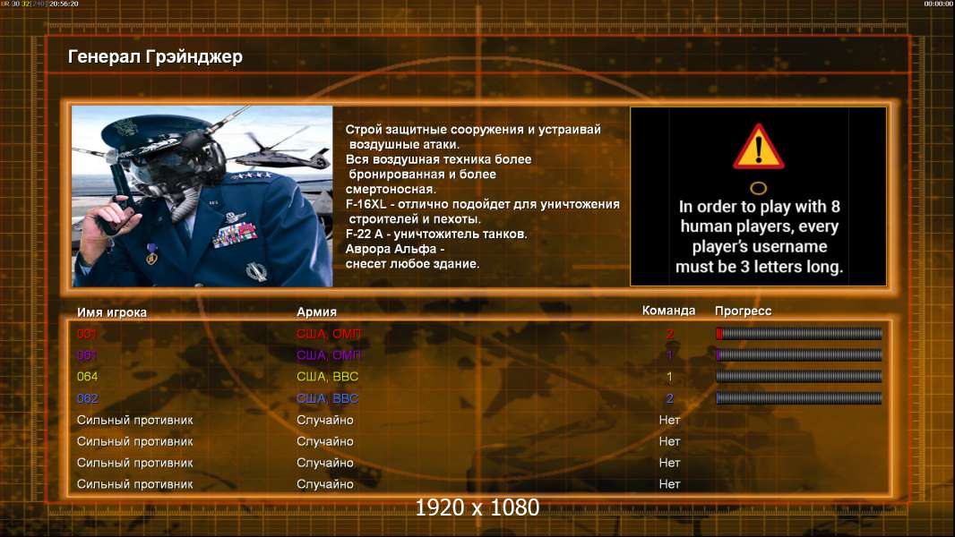Screen dimensions: 955x537
Task: Click General Granger's portrait image
Action: click(202, 196)
